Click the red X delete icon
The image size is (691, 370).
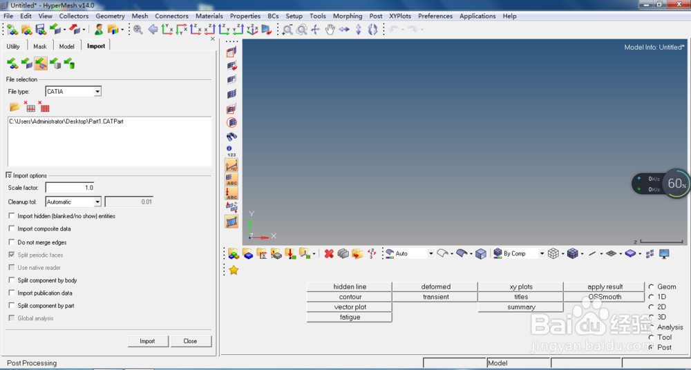[x=329, y=254]
